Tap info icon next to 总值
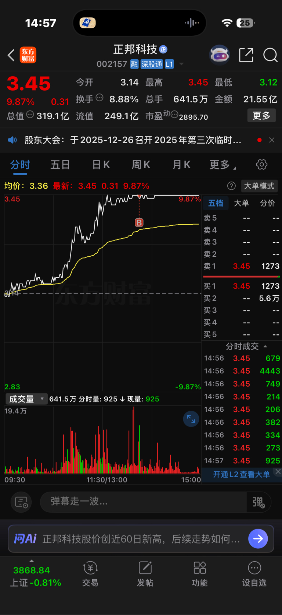282x615 pixels. pyautogui.click(x=30, y=115)
